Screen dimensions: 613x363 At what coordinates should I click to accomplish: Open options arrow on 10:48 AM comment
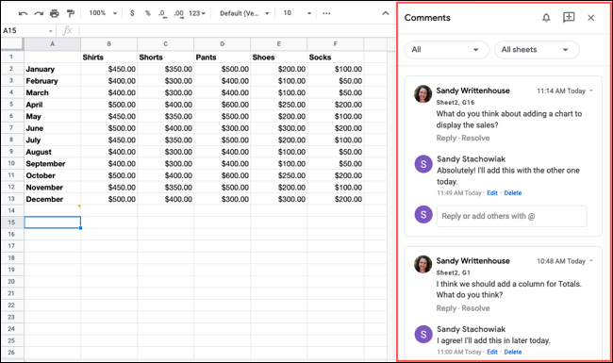[591, 260]
